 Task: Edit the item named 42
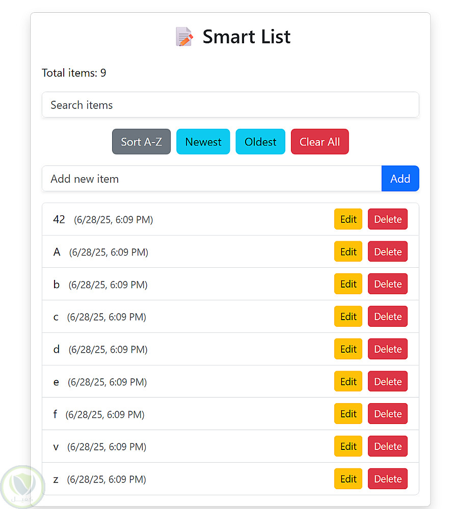tap(348, 219)
